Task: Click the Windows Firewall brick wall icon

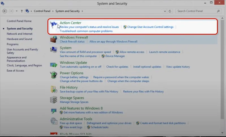Action: pos(54,39)
